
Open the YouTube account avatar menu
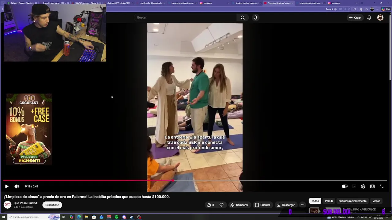pyautogui.click(x=380, y=17)
